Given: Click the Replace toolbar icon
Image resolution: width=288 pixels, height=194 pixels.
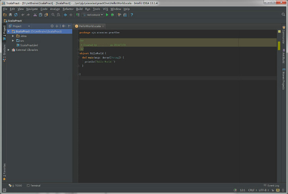Looking at the screenshot, I should (58, 15).
